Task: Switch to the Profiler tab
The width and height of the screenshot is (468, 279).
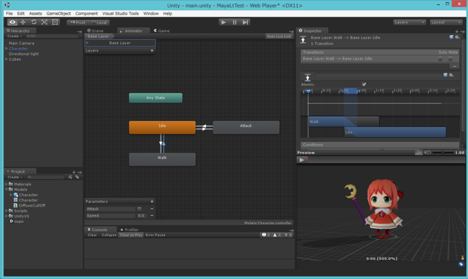Action: pyautogui.click(x=129, y=229)
